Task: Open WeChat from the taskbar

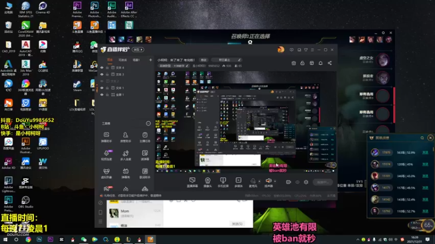Action: pyautogui.click(x=84, y=239)
